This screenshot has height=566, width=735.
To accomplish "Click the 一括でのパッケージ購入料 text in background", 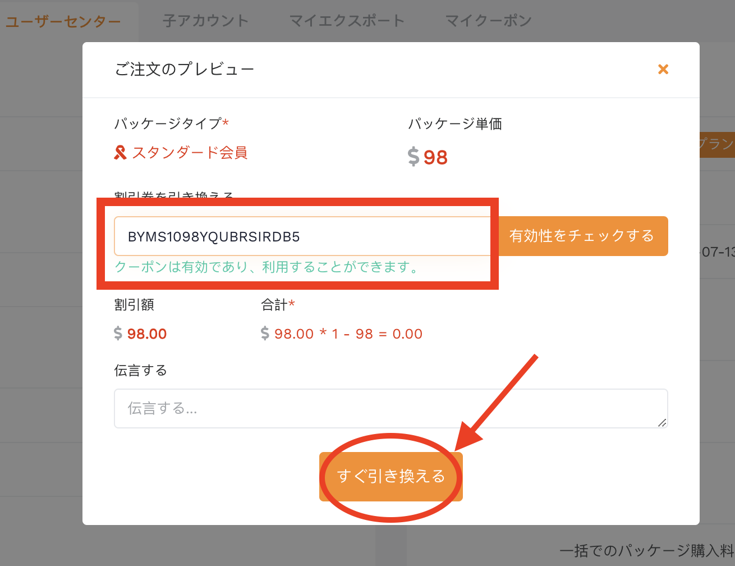I will pyautogui.click(x=647, y=551).
